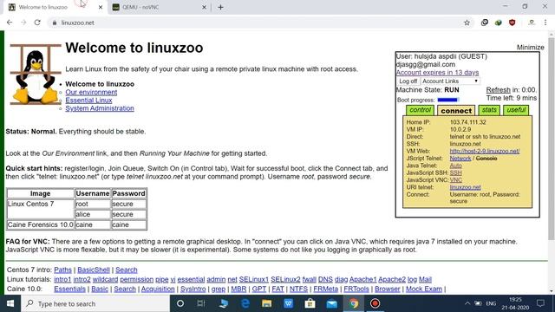555x312 pixels.
Task: Open the Centos 7 Paths tutorial
Action: pos(62,270)
